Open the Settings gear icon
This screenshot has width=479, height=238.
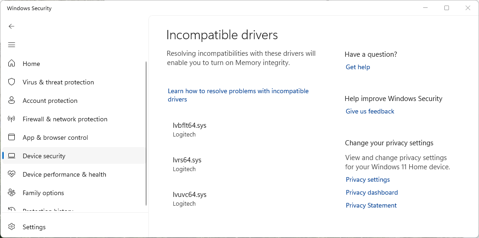(x=12, y=227)
